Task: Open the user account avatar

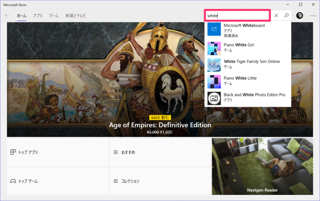Action: point(299,15)
